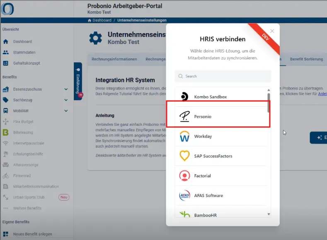Click the Probonio logo
The image size is (327, 240).
point(7,9)
